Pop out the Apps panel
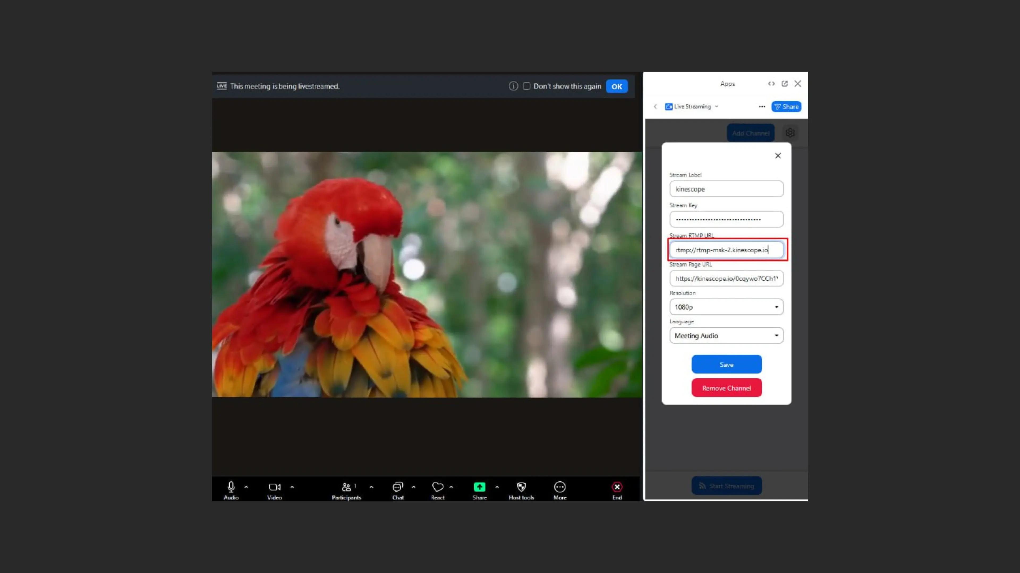This screenshot has width=1020, height=573. click(784, 84)
